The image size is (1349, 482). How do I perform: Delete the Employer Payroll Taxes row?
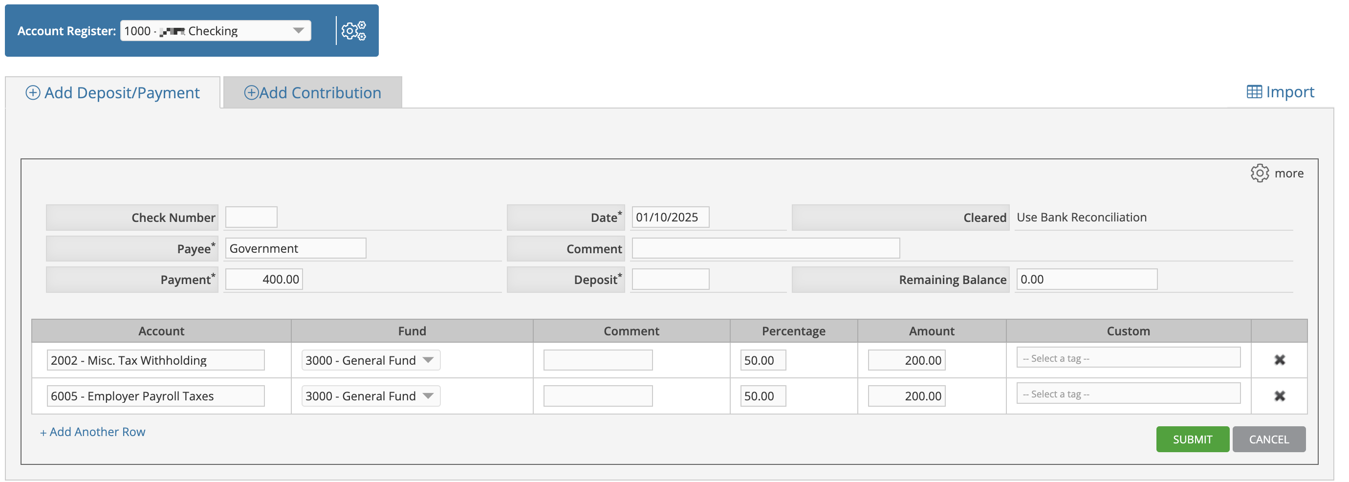[1280, 396]
